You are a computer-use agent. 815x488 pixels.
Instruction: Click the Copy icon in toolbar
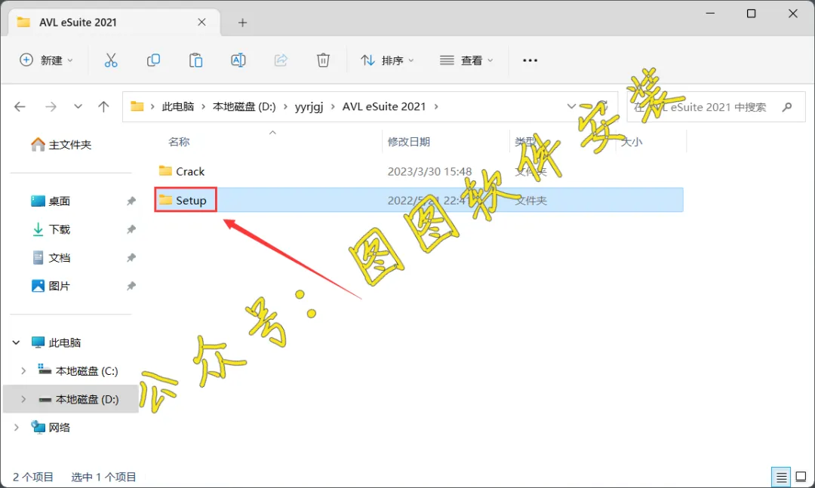coord(153,60)
